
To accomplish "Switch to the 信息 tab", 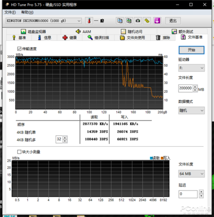I will coord(45,38).
